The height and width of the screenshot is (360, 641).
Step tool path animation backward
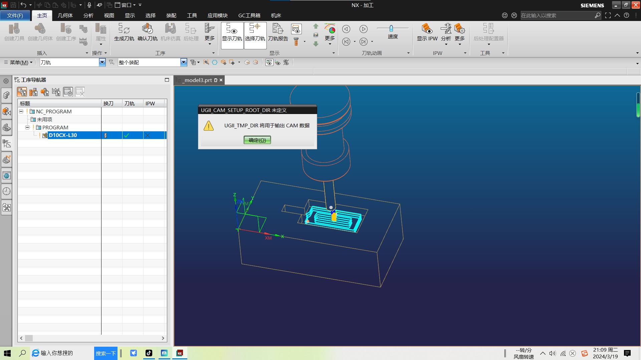[x=346, y=29]
